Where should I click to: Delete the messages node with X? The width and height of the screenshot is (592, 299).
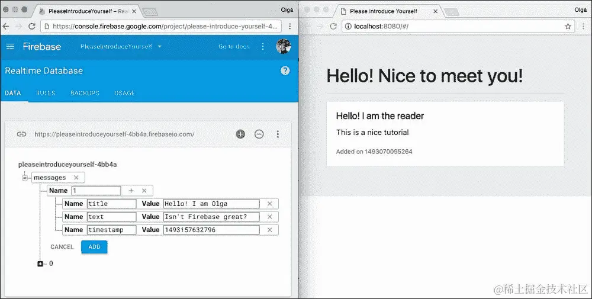(x=76, y=178)
